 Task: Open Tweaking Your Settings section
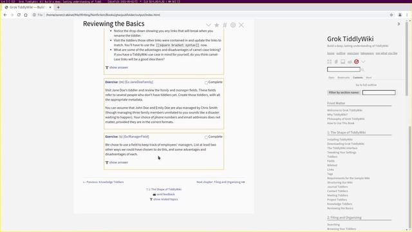pos(342,152)
